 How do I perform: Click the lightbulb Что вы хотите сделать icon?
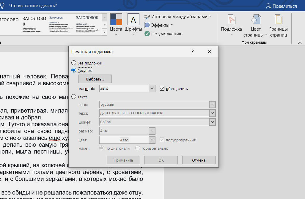3,6
